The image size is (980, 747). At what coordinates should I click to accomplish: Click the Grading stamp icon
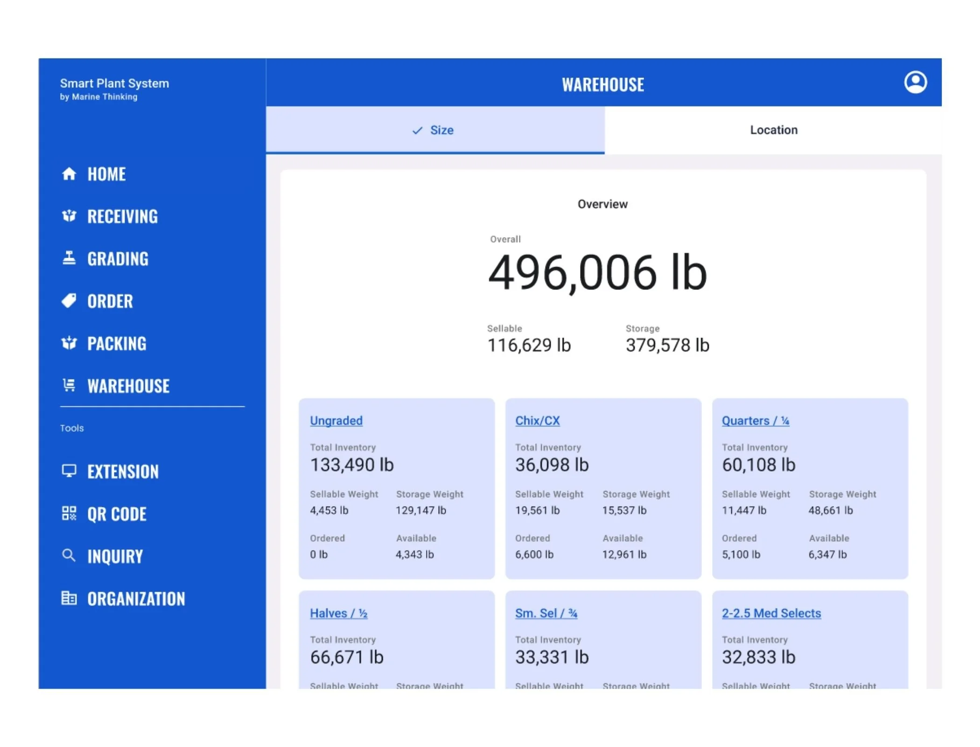[x=69, y=258]
